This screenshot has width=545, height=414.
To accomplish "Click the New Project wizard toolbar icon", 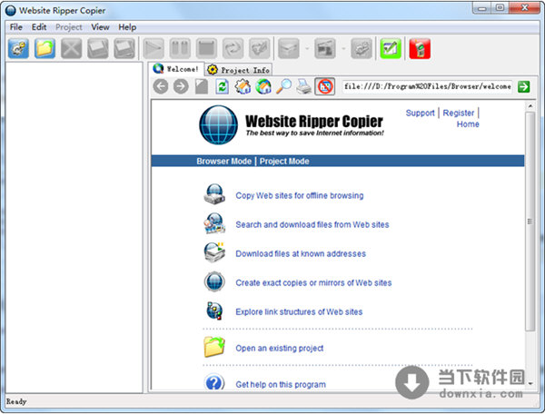I will pyautogui.click(x=18, y=48).
